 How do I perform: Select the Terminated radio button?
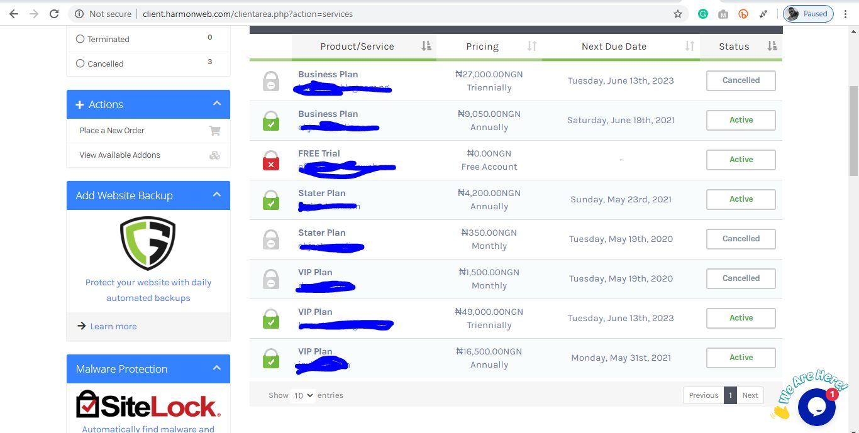tap(80, 39)
